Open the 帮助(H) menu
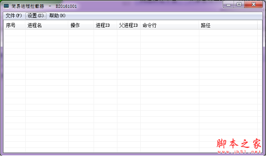The width and height of the screenshot is (266, 156). (x=57, y=16)
